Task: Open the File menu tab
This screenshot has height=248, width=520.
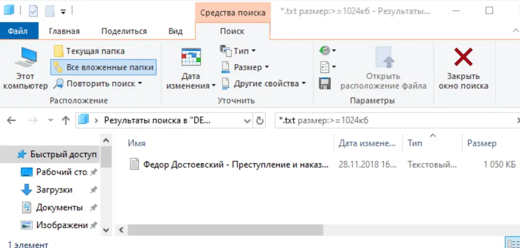Action: 18,31
